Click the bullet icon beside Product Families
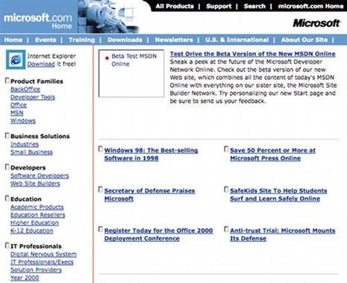Screen dimensions: 347x283 pyautogui.click(x=7, y=81)
